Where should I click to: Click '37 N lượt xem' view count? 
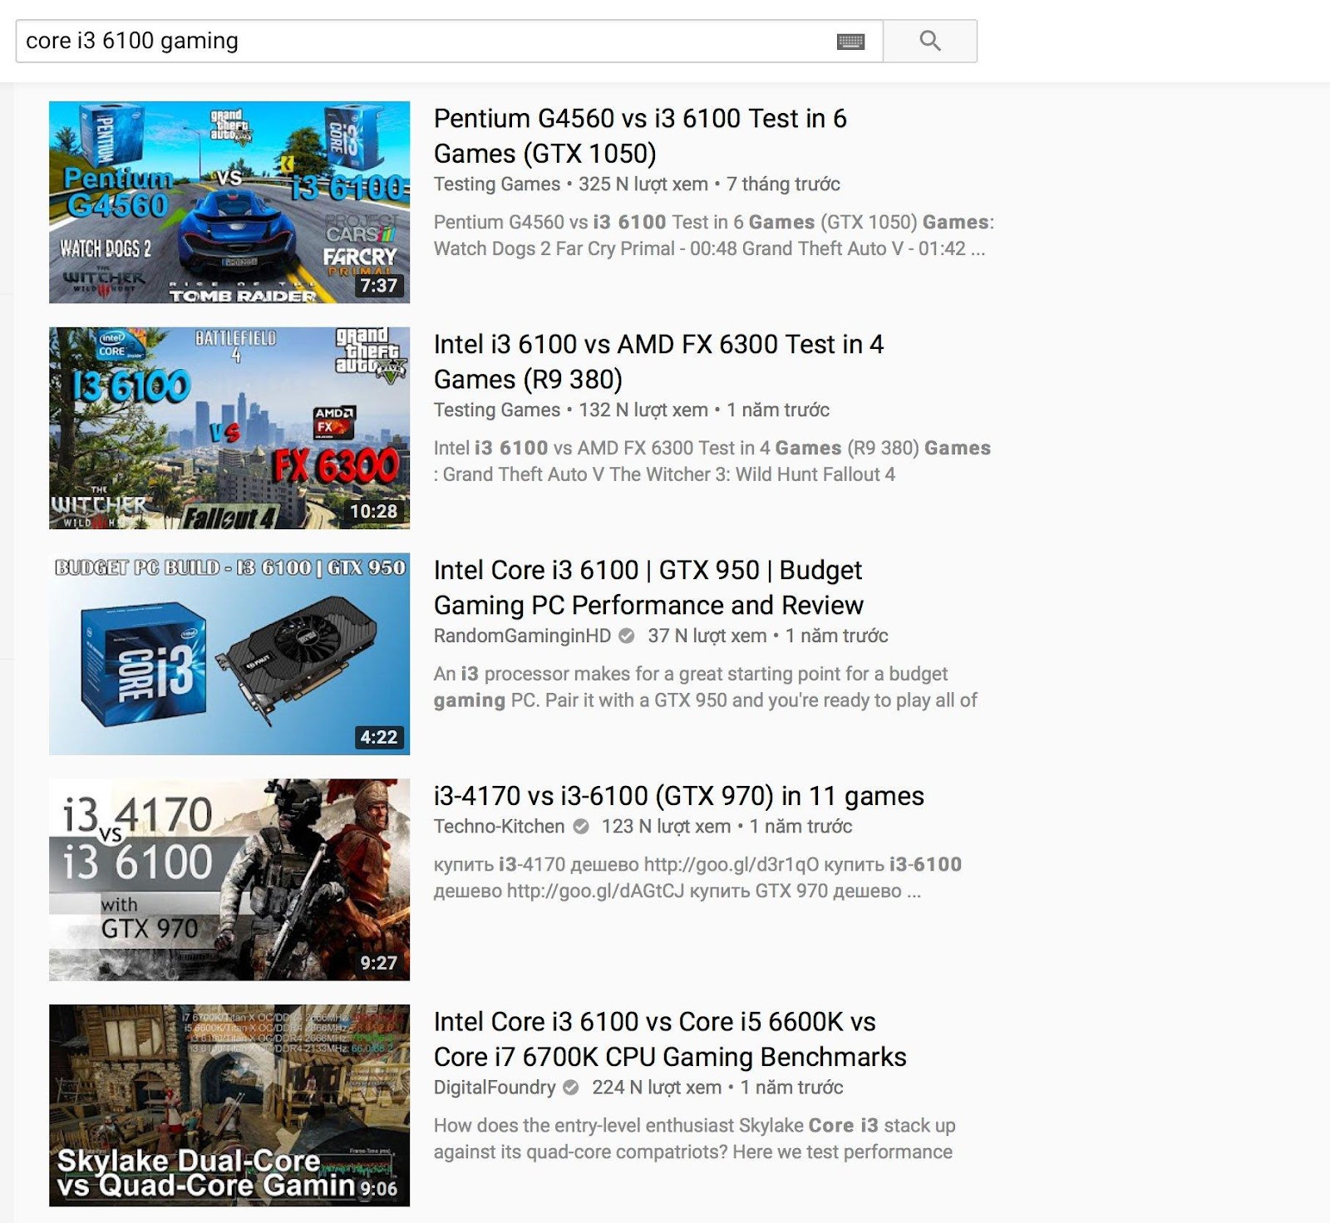[x=707, y=636]
